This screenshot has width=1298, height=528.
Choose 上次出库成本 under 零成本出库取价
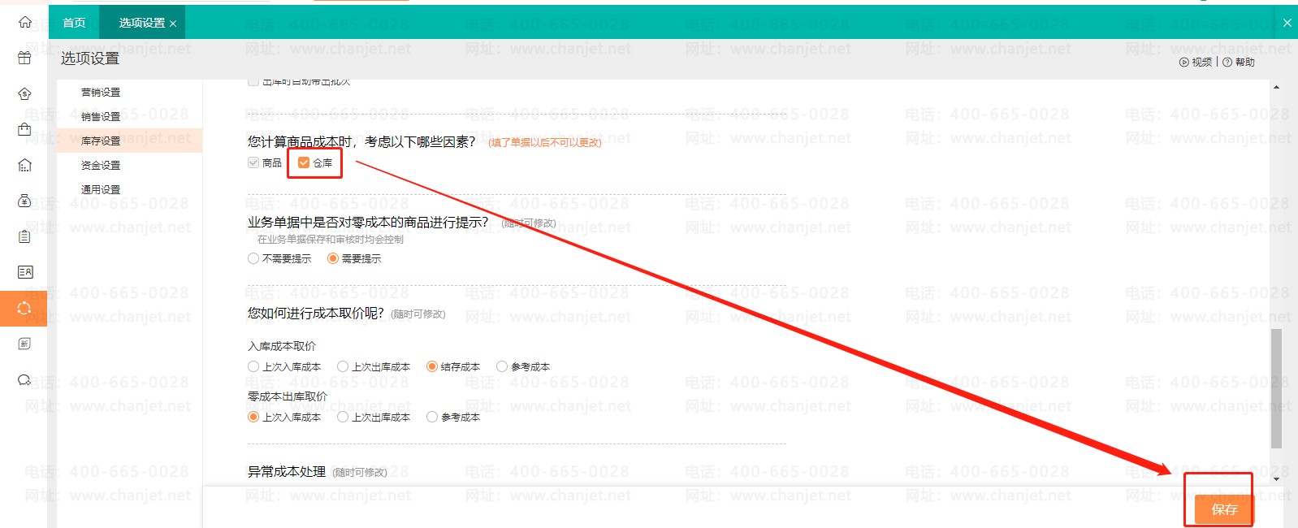tap(343, 418)
